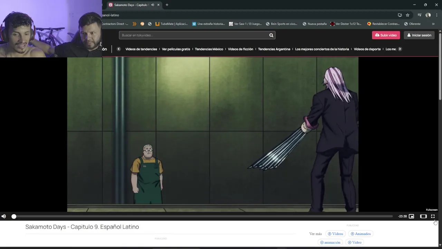Click the scrollbar down arrow
442x249 pixels.
440,245
